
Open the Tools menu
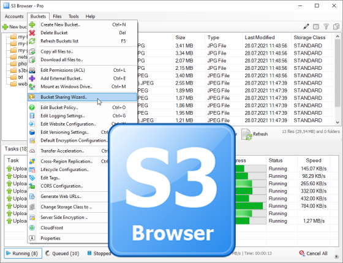(x=73, y=17)
